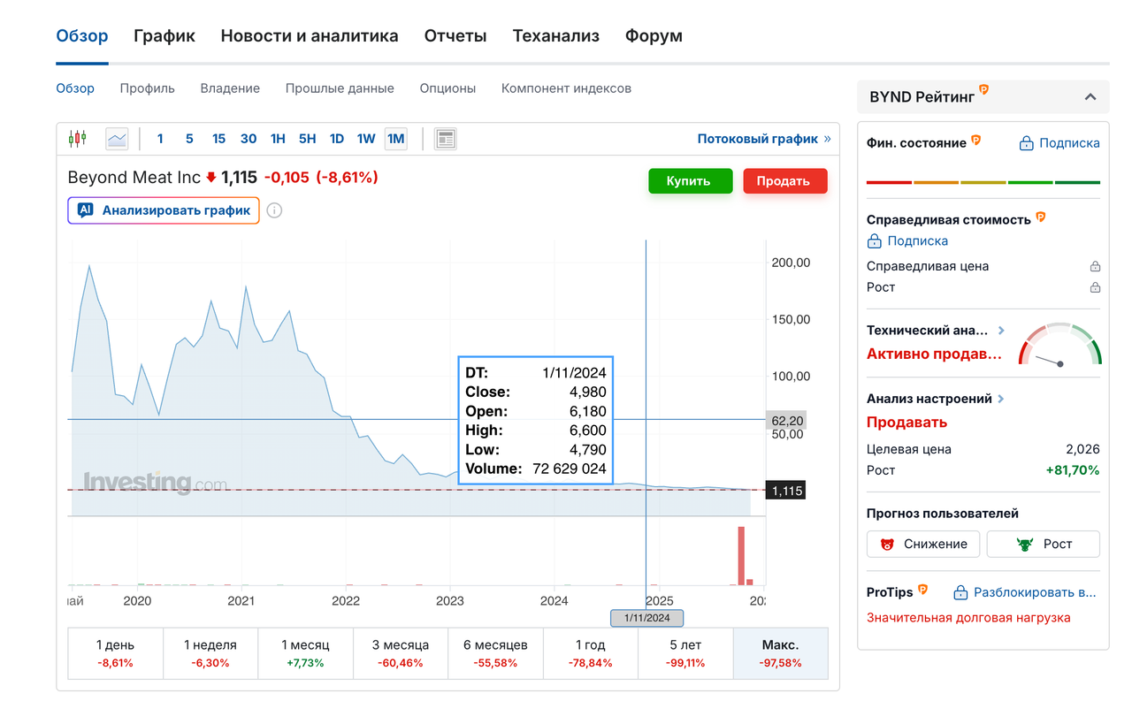
Task: Open the Новости и аналитика tab
Action: pyautogui.click(x=310, y=36)
